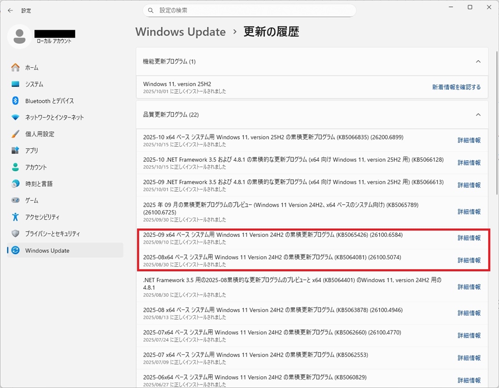
Task: Click the システム monitor icon
Action: [x=15, y=84]
